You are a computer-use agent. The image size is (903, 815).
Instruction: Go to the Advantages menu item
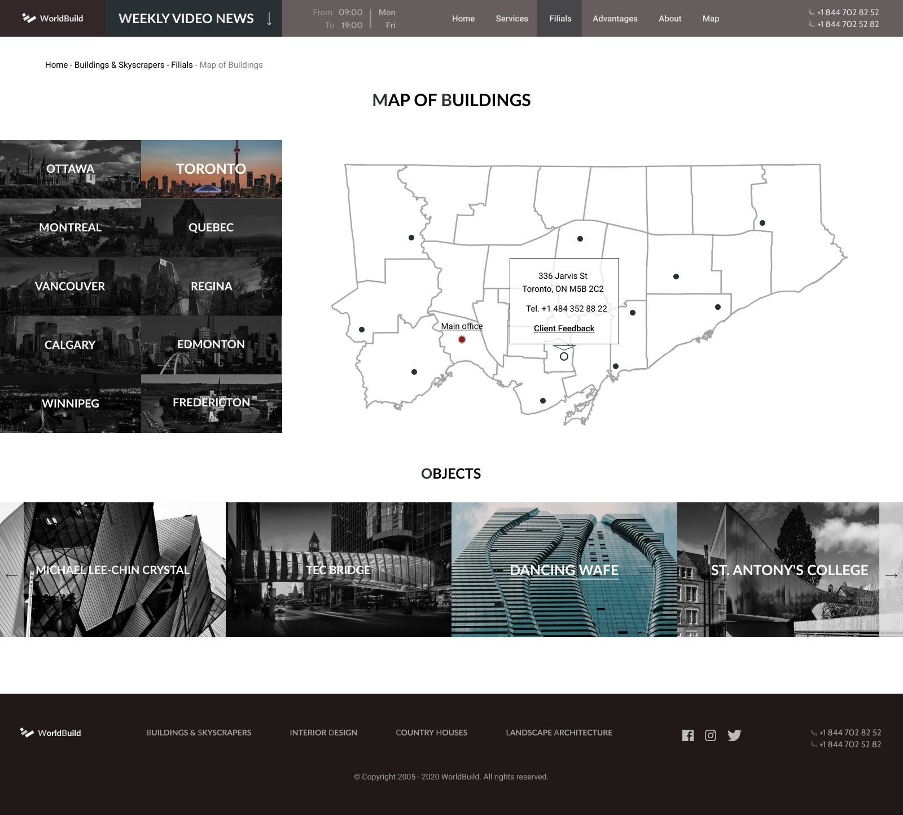click(615, 19)
